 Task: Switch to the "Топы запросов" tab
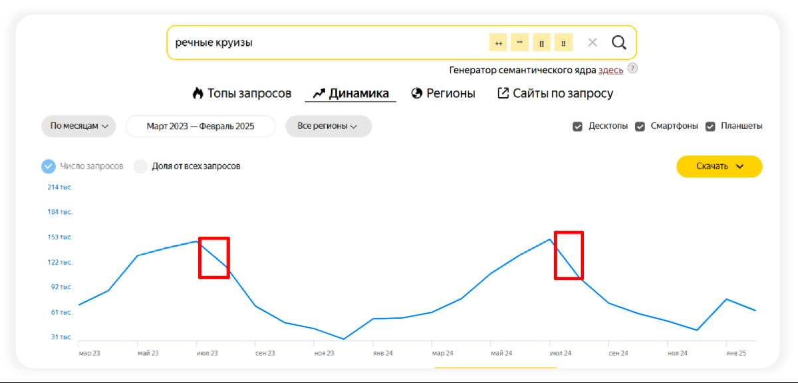pyautogui.click(x=242, y=94)
